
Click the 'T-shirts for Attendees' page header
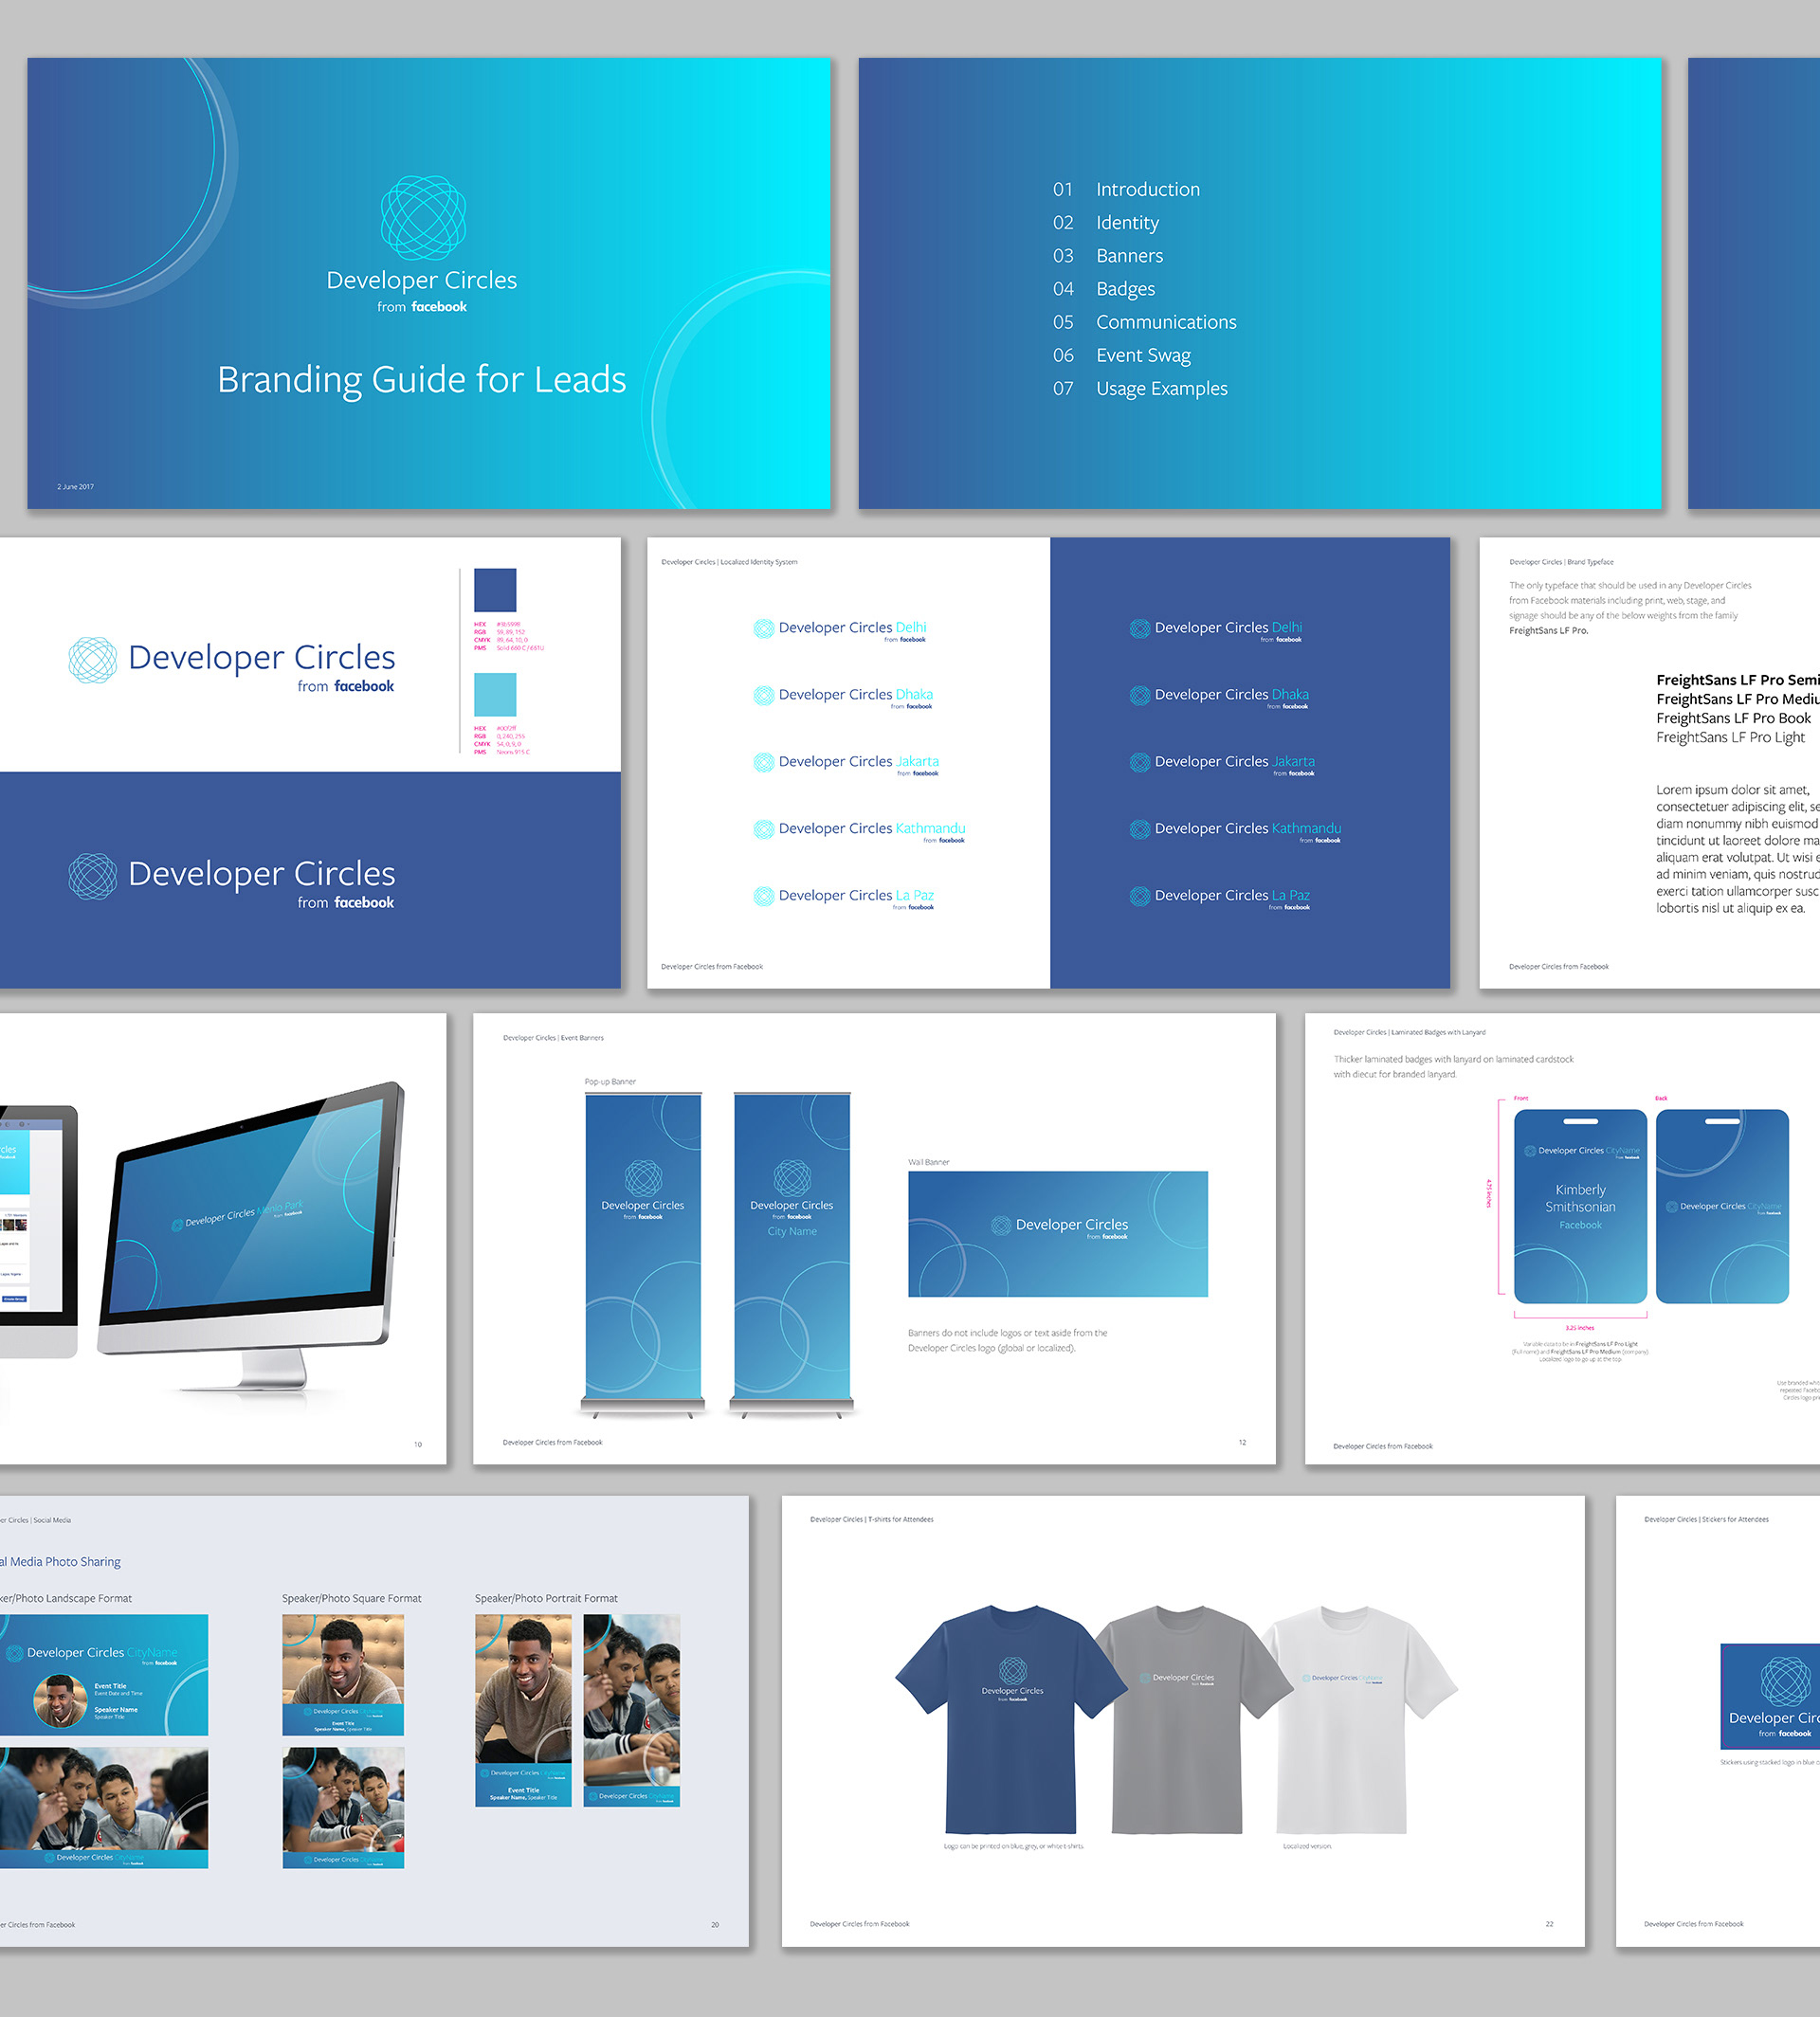coord(872,1519)
